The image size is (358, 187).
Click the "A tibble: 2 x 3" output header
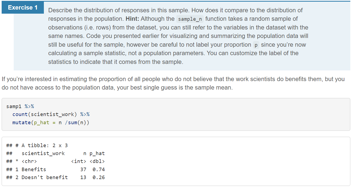tap(45, 145)
